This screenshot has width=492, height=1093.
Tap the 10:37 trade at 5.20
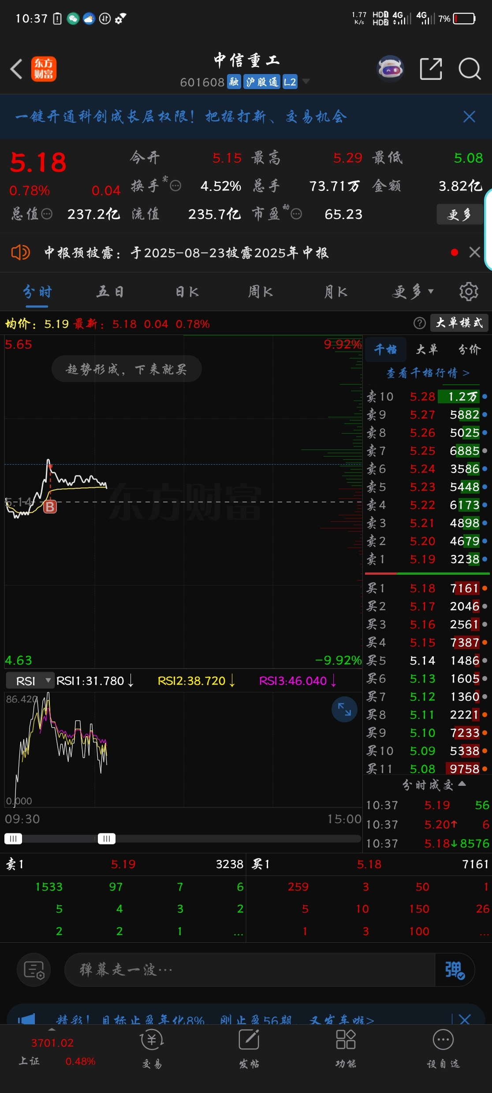click(428, 825)
